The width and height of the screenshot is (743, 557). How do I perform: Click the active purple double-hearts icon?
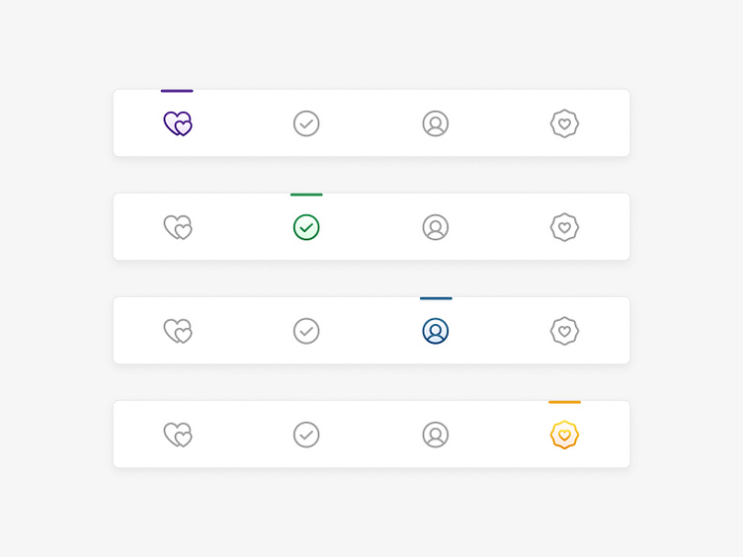point(178,123)
